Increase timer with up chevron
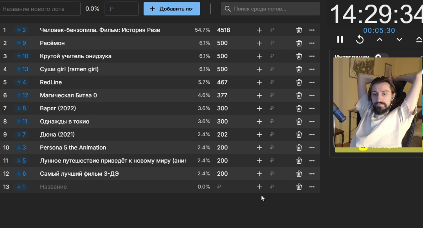The height and width of the screenshot is (228, 423). click(x=380, y=39)
